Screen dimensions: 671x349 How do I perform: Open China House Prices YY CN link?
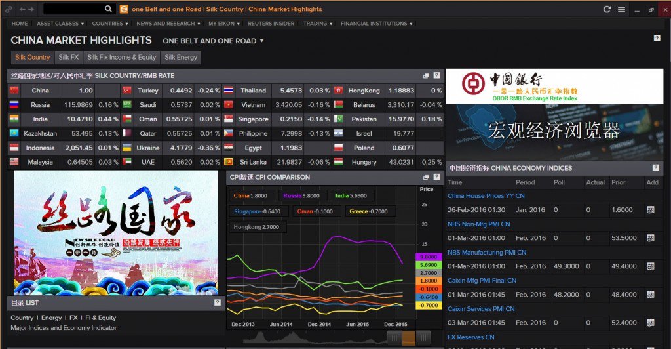[x=486, y=195]
